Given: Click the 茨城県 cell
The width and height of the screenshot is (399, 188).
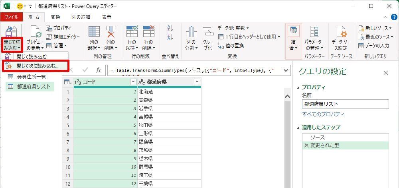Looking at the screenshot, I should point(169,150).
